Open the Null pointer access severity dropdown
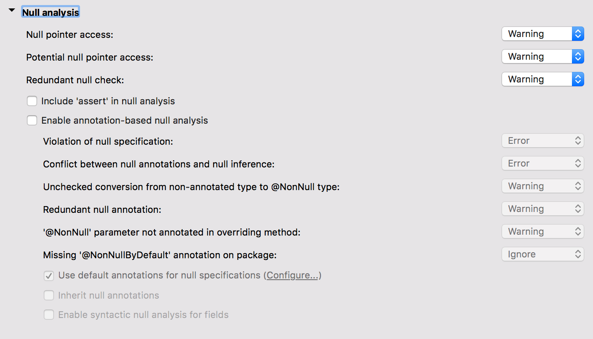593x339 pixels. (542, 34)
